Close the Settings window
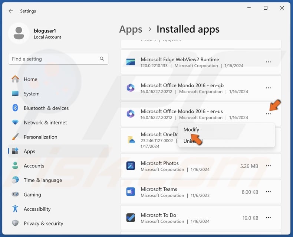The width and height of the screenshot is (293, 237). (282, 8)
